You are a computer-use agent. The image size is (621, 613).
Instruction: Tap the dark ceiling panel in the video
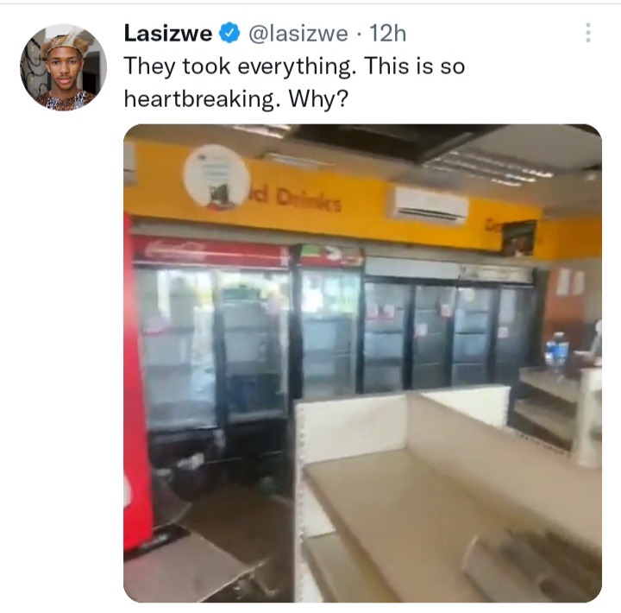[x=396, y=141]
